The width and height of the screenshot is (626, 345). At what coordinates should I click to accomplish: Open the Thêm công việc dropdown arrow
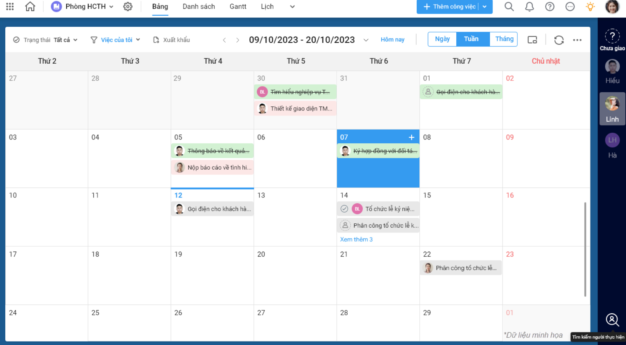click(485, 6)
